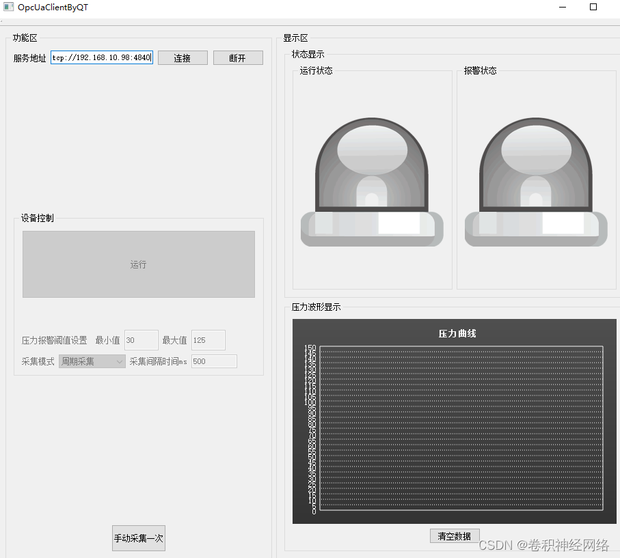Click the 采集模式 label
620x558 pixels.
point(38,361)
